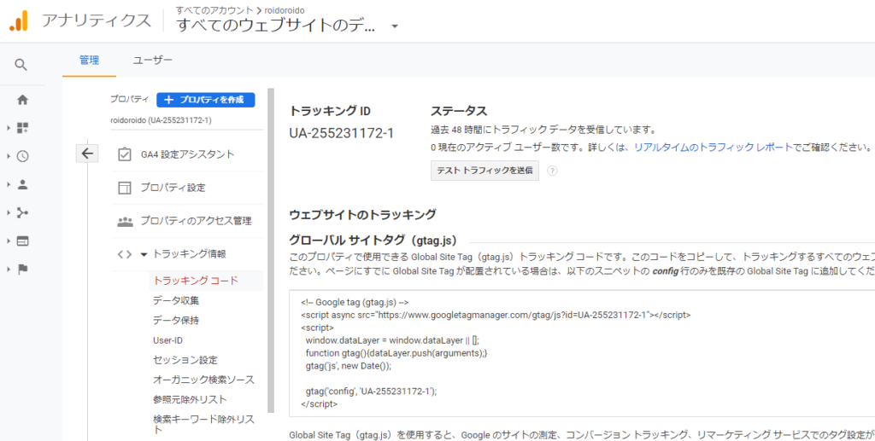Open Acquisition reports branching icon

coord(22,212)
